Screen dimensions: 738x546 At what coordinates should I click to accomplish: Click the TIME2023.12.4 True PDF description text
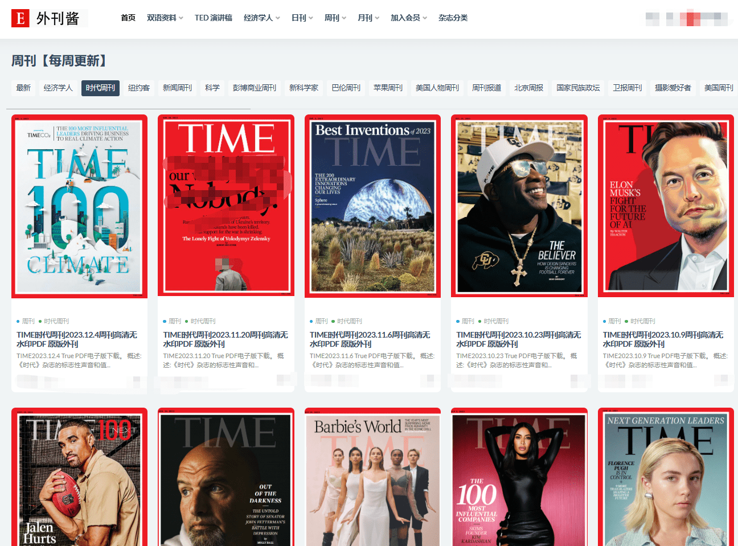[79, 360]
